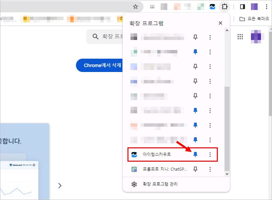Toggle pin for the first extension in list
272x200 pixels.
(x=195, y=37)
